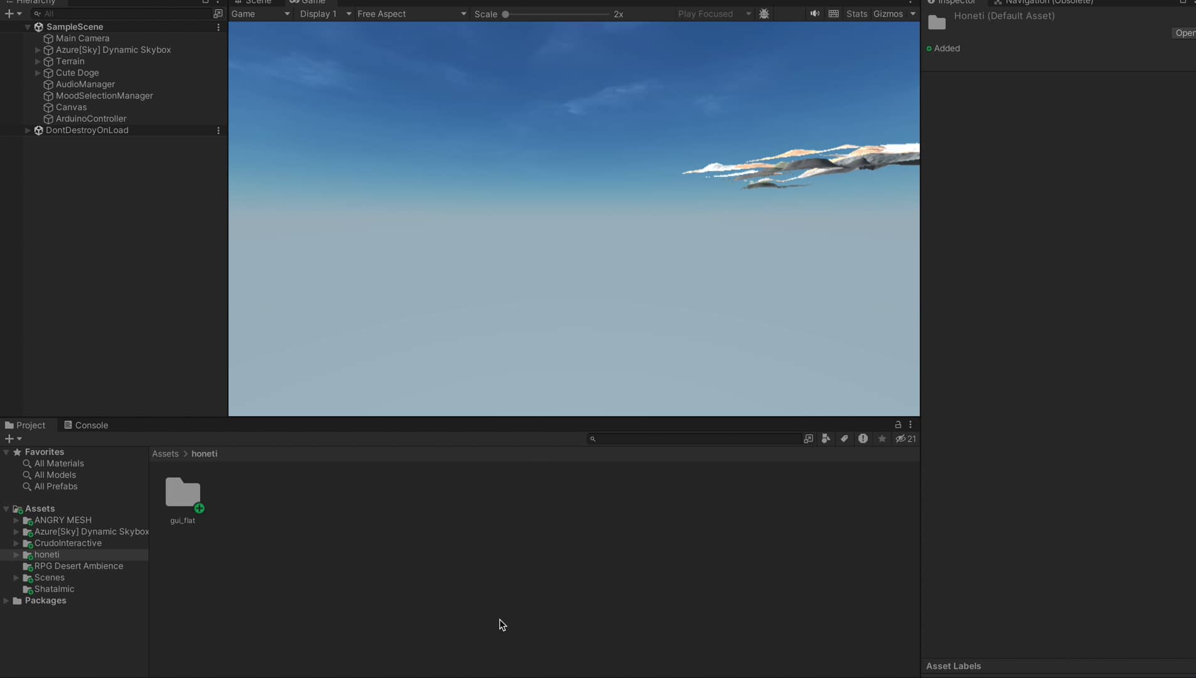Toggle the hidden assets lock icon in Project toolbar

click(x=897, y=424)
